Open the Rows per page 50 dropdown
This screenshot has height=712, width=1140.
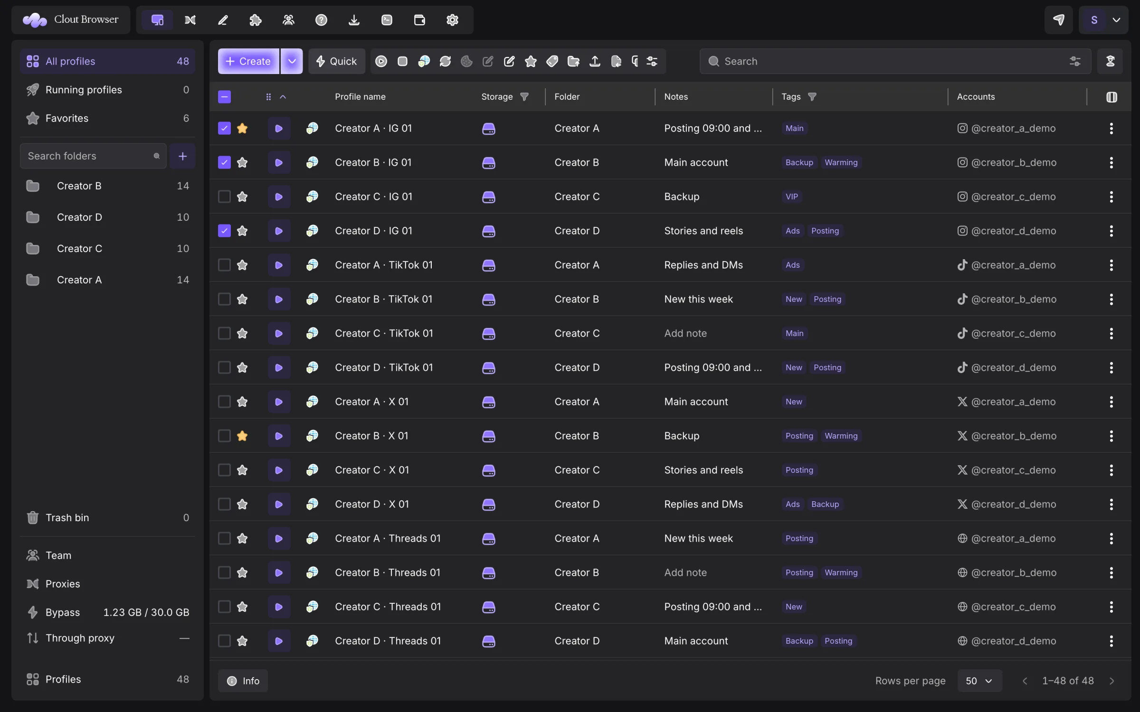pyautogui.click(x=979, y=681)
